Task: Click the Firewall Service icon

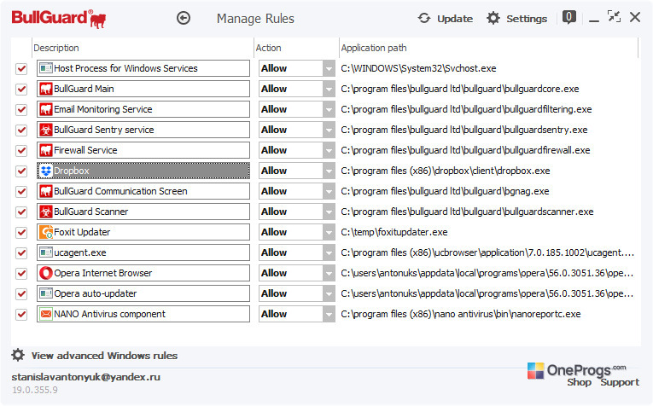Action: point(46,150)
